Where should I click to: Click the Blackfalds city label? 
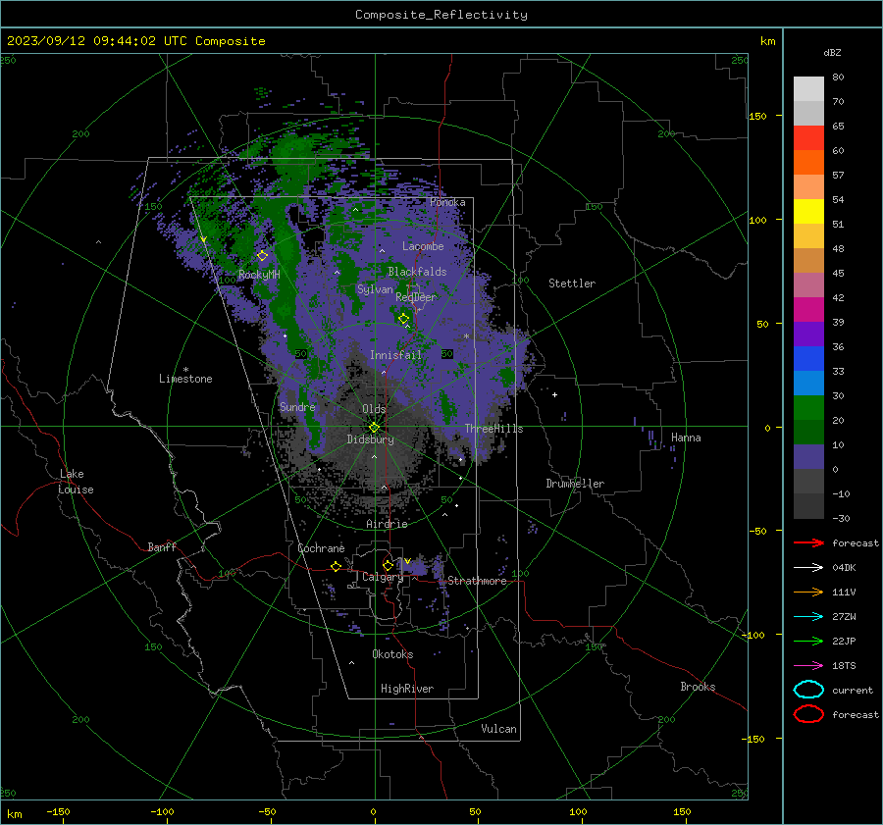point(417,272)
